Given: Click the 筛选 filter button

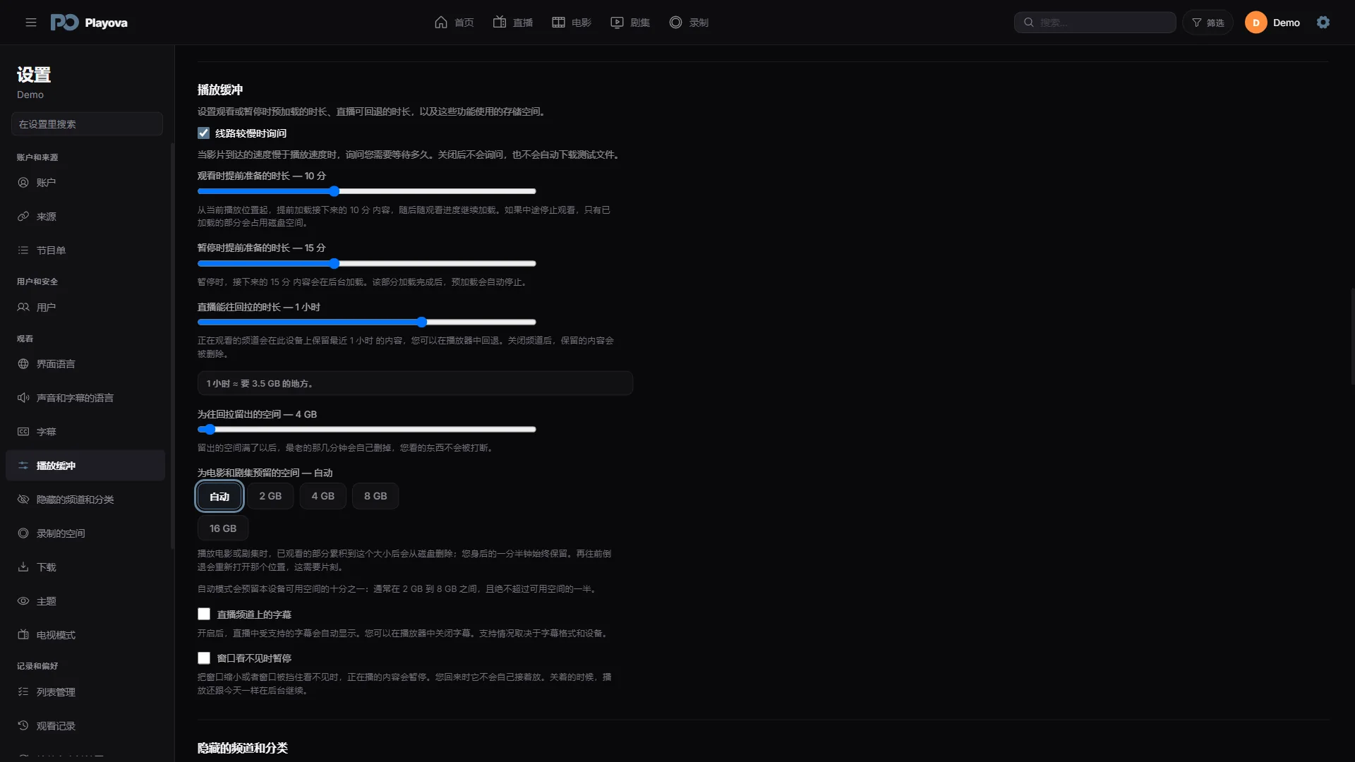Looking at the screenshot, I should 1208,23.
